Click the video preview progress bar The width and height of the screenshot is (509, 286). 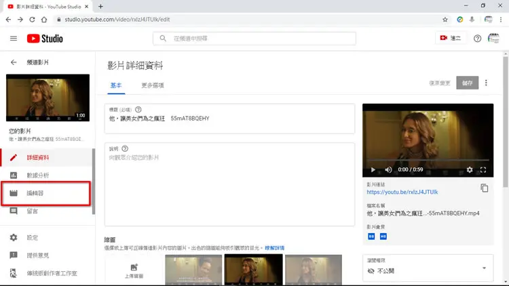pyautogui.click(x=428, y=161)
